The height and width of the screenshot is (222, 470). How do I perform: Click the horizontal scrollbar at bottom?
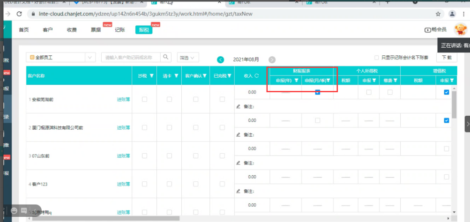tap(106, 218)
